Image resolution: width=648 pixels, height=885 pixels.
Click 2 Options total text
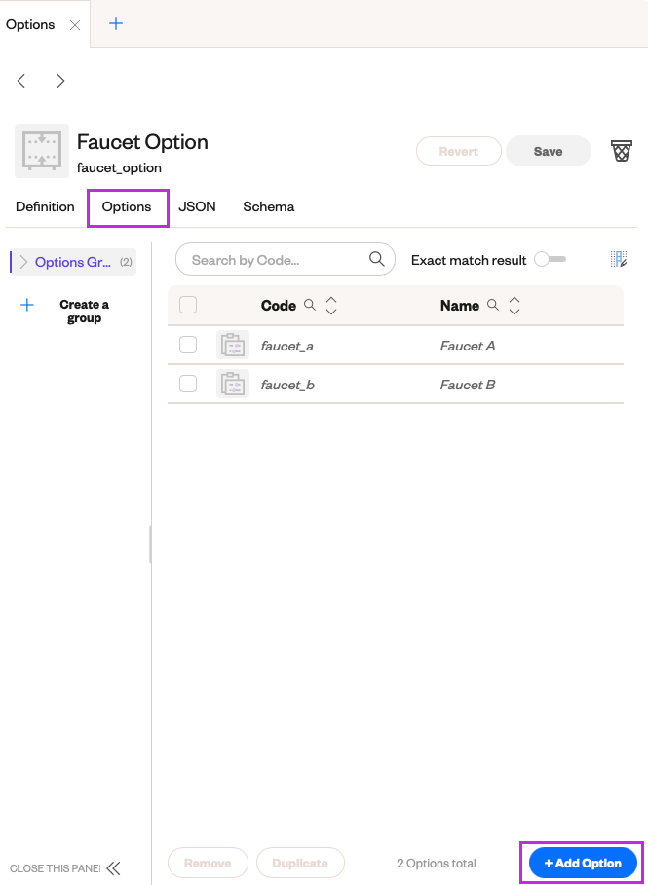(437, 864)
